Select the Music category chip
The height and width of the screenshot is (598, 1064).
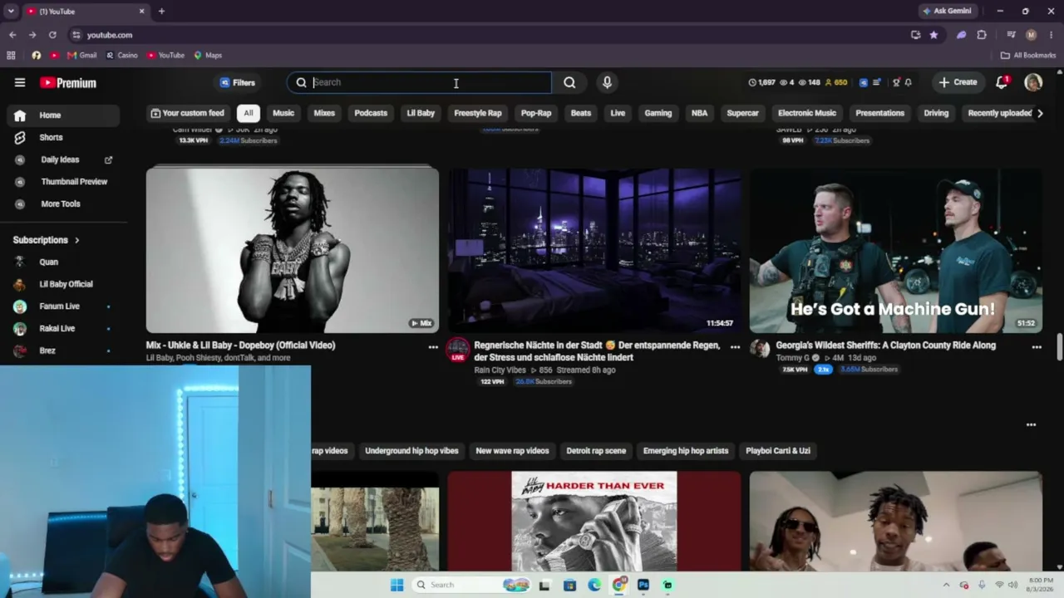[283, 113]
